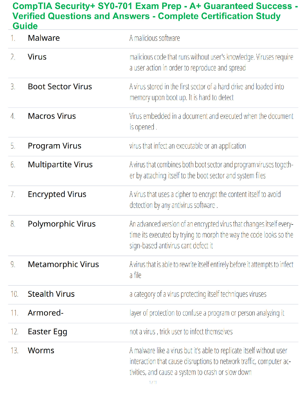Click the "Metamorphic Virus" term

63,264
